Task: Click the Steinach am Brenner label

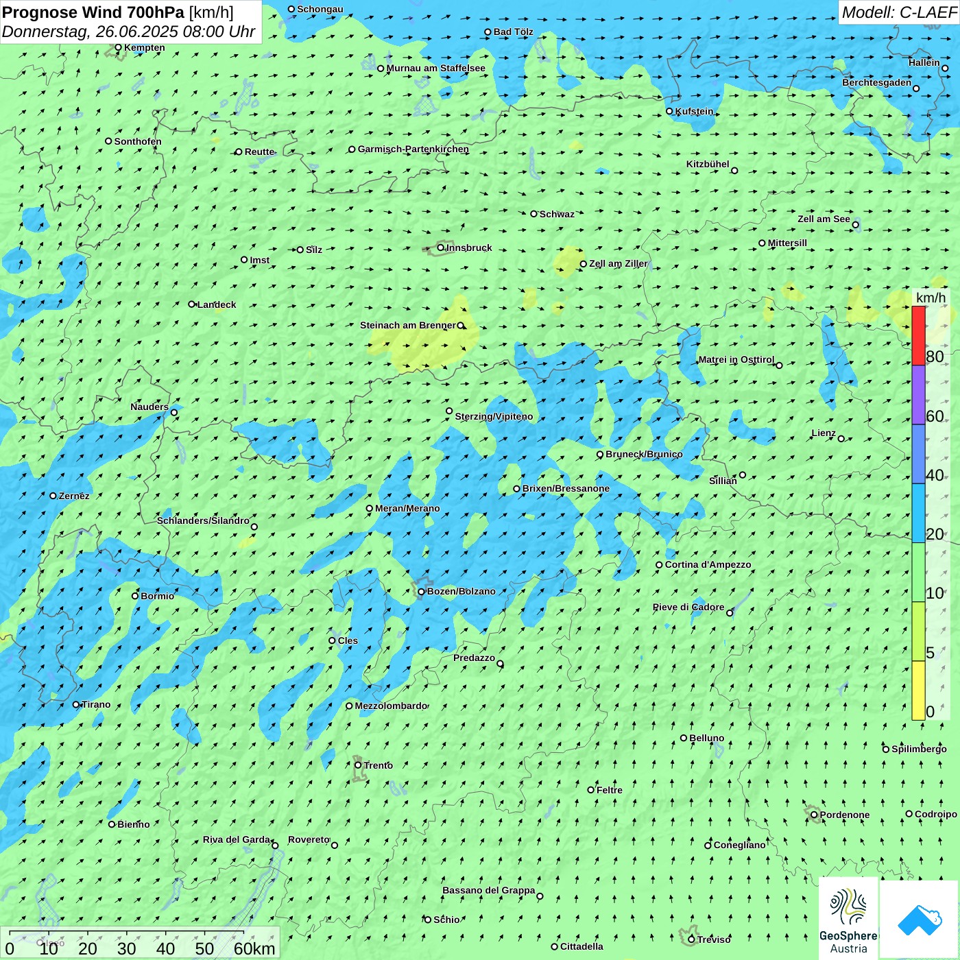Action: point(407,325)
